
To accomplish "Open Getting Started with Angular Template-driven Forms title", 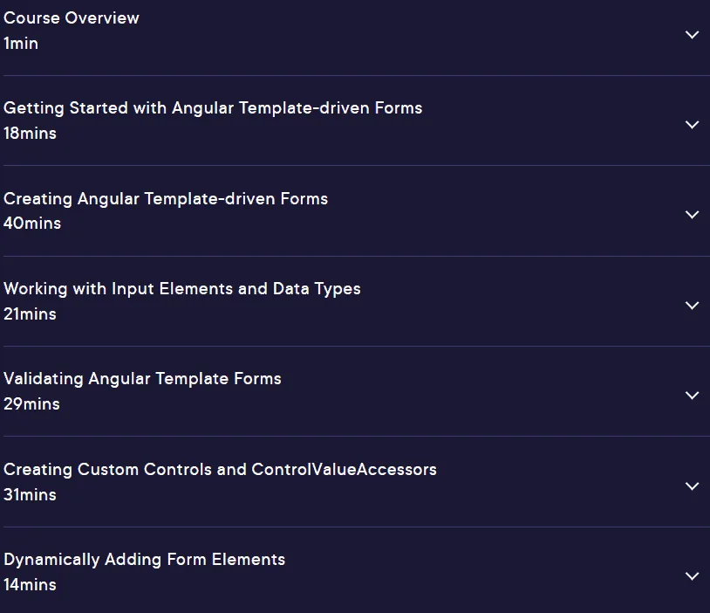I will pyautogui.click(x=213, y=108).
